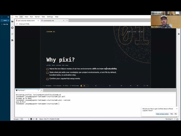Click the 'Already up to date.' terminal line
This screenshot has width=181, height=136.
(x=24, y=98)
